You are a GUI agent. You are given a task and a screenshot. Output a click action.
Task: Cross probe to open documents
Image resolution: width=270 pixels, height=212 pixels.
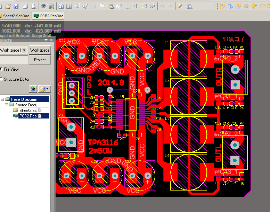180,7
